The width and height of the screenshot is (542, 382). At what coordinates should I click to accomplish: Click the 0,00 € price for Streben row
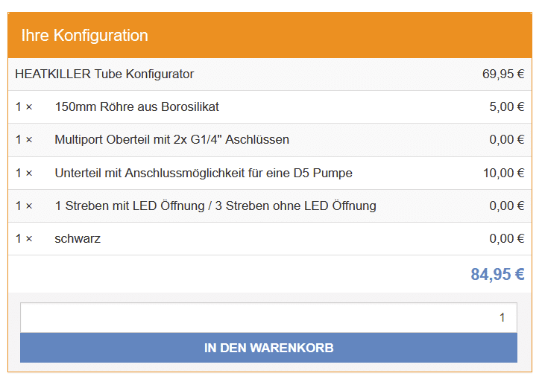point(507,206)
